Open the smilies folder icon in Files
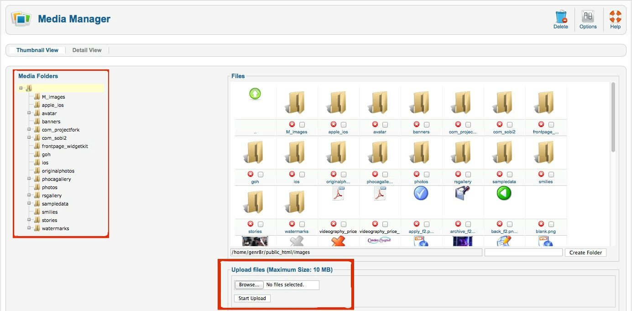 (x=545, y=153)
